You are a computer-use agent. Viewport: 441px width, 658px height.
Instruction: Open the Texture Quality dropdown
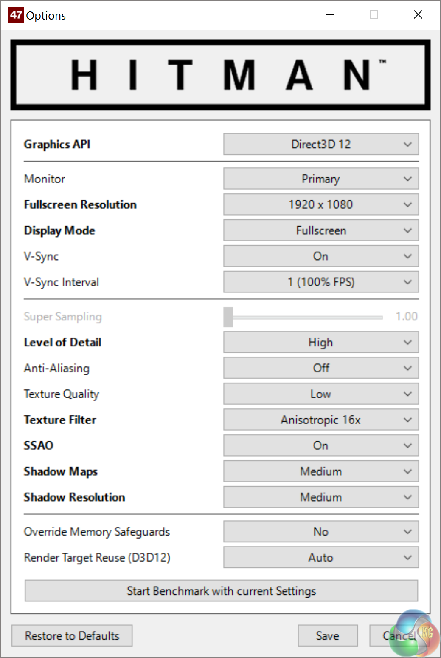tap(321, 394)
